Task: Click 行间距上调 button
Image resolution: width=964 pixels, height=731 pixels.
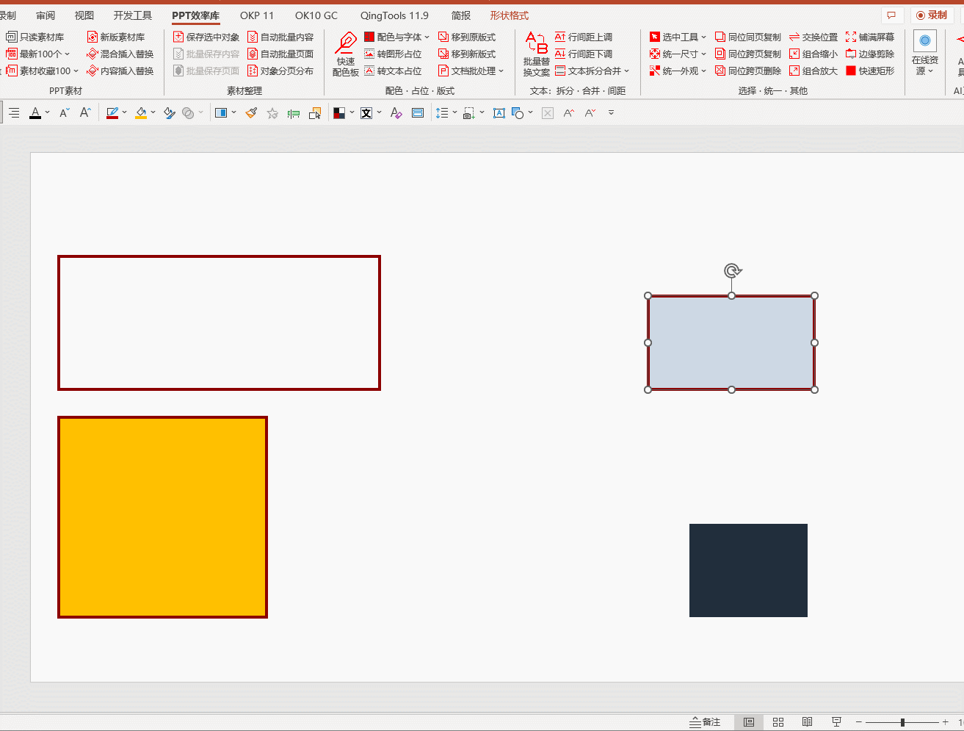Action: click(x=584, y=37)
